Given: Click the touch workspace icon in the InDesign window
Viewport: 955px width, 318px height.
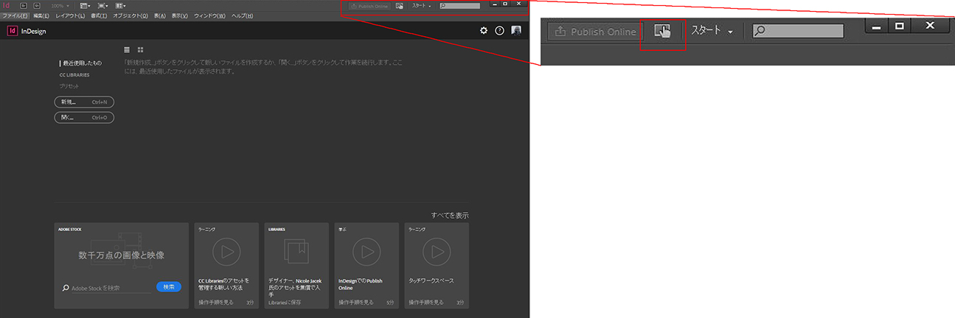Looking at the screenshot, I should click(x=399, y=5).
